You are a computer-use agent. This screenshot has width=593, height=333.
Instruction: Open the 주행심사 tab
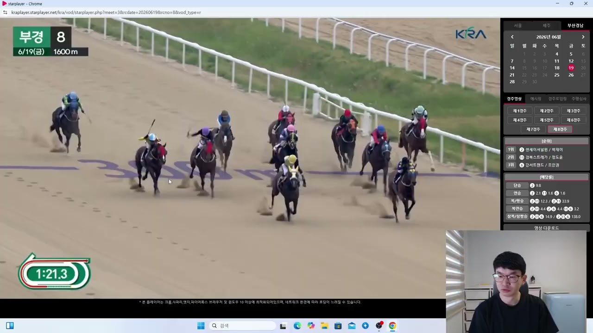(x=579, y=99)
